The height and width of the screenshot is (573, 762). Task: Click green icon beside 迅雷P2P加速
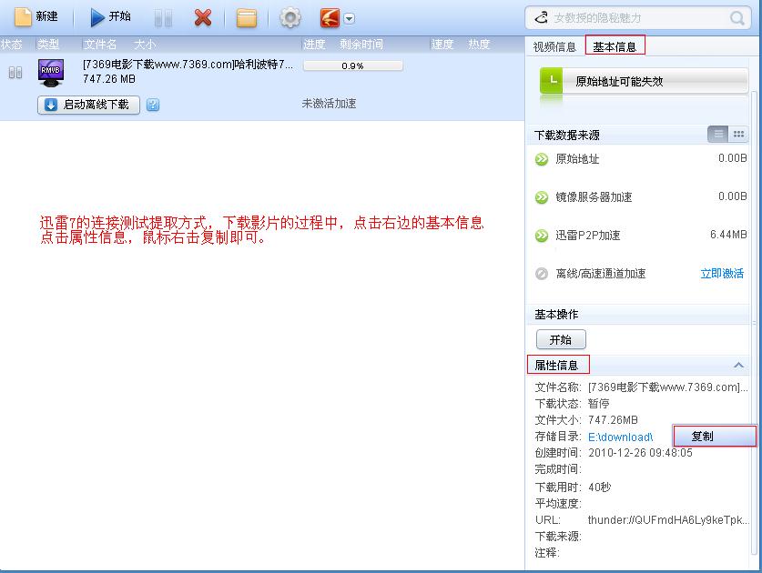point(542,236)
